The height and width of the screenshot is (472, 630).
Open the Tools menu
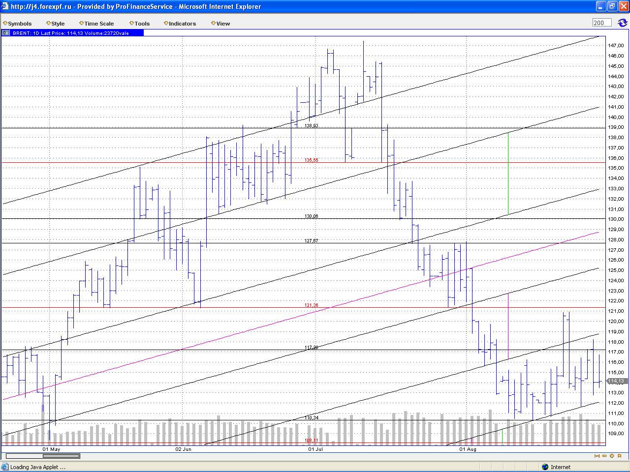140,23
